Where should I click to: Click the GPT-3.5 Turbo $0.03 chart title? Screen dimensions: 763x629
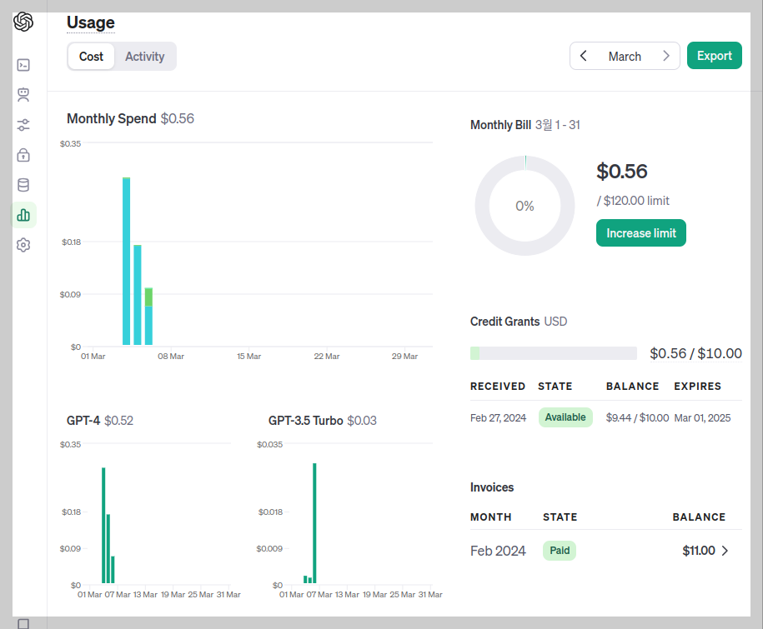point(322,421)
